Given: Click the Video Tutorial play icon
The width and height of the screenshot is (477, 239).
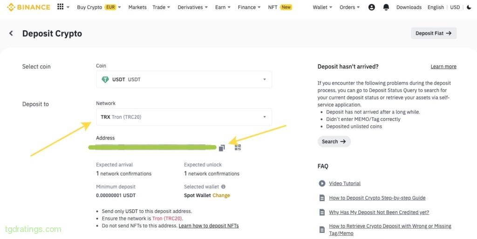Looking at the screenshot, I should 322,183.
